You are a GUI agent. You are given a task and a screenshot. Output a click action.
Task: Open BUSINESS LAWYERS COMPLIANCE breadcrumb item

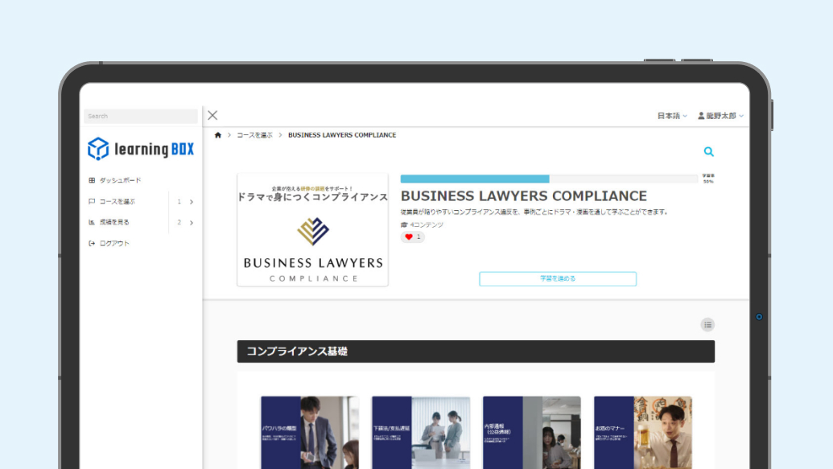[342, 134]
